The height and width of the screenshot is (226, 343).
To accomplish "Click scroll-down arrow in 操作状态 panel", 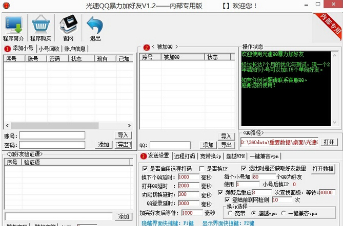I will coord(335,123).
